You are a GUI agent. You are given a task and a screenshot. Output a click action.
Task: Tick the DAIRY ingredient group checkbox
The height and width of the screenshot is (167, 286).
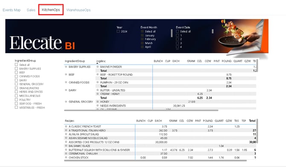point(16,80)
